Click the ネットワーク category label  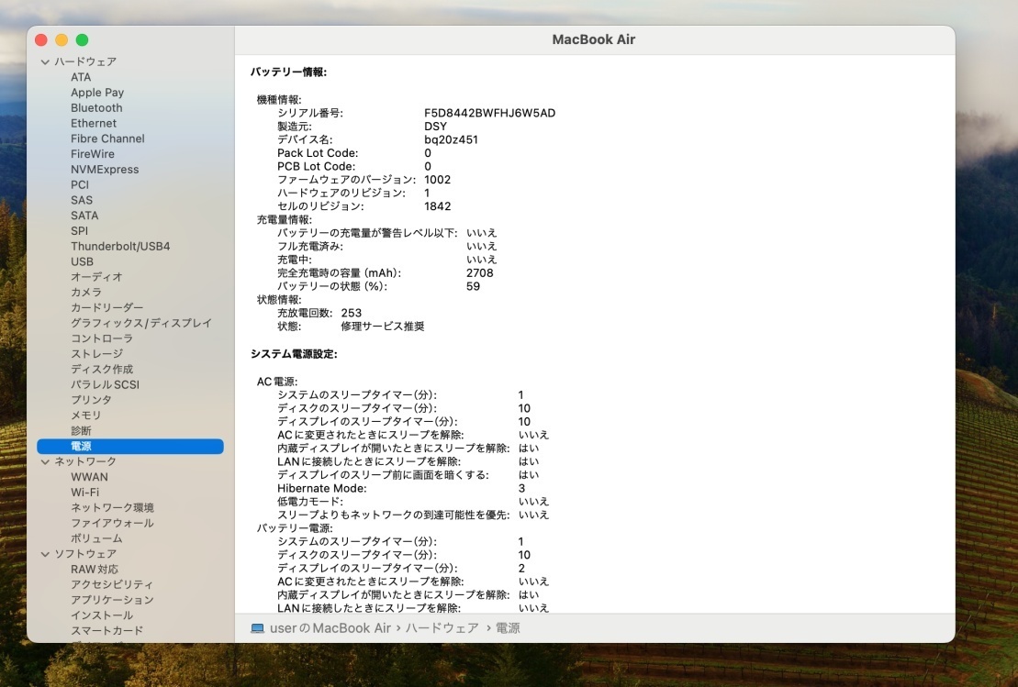coord(85,462)
